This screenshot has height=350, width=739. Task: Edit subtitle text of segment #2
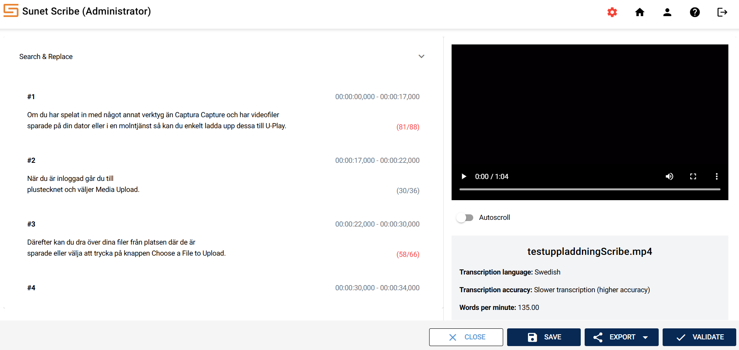point(83,184)
